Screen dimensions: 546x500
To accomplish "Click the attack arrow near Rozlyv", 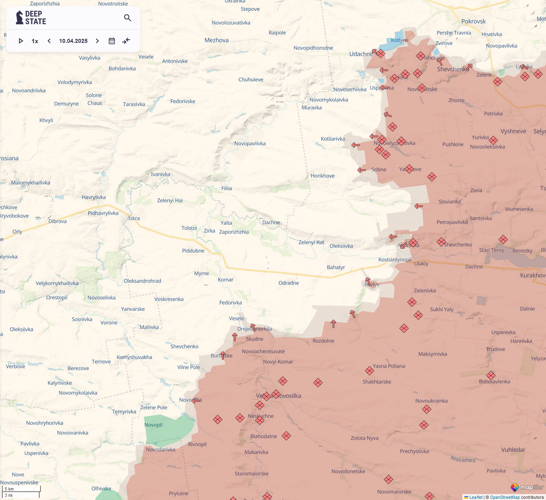I will click(368, 282).
